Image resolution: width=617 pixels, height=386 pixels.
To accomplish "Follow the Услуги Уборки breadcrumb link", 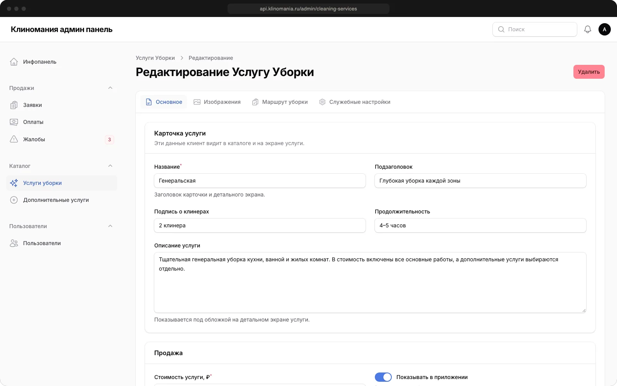I will 155,58.
